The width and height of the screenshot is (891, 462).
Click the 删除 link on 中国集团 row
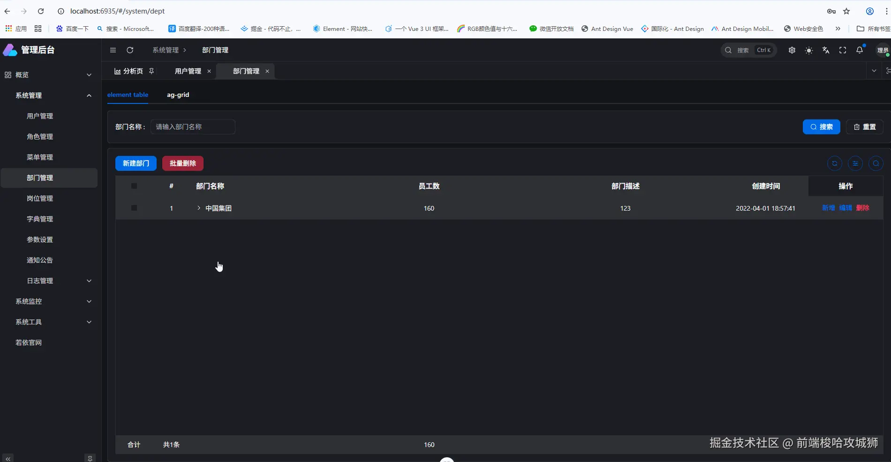click(x=863, y=208)
